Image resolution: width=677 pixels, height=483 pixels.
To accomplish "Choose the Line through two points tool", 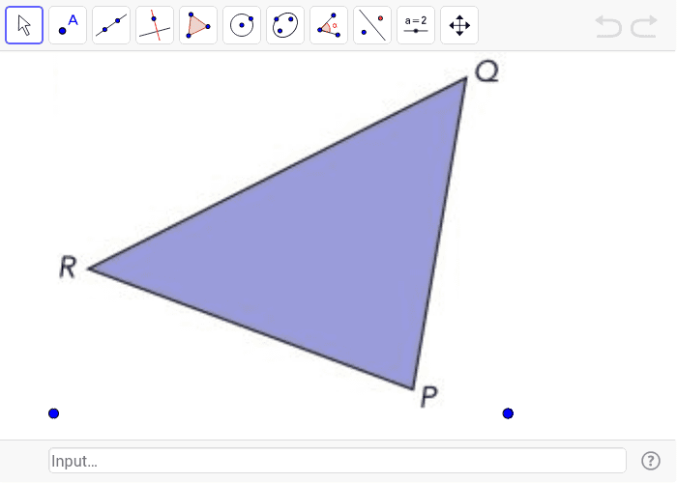I will pos(111,25).
